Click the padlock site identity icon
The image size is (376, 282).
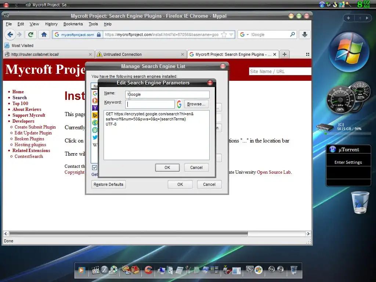[x=98, y=35]
